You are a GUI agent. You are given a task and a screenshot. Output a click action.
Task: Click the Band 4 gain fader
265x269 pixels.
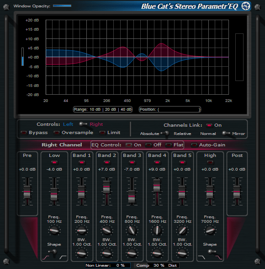point(157,185)
